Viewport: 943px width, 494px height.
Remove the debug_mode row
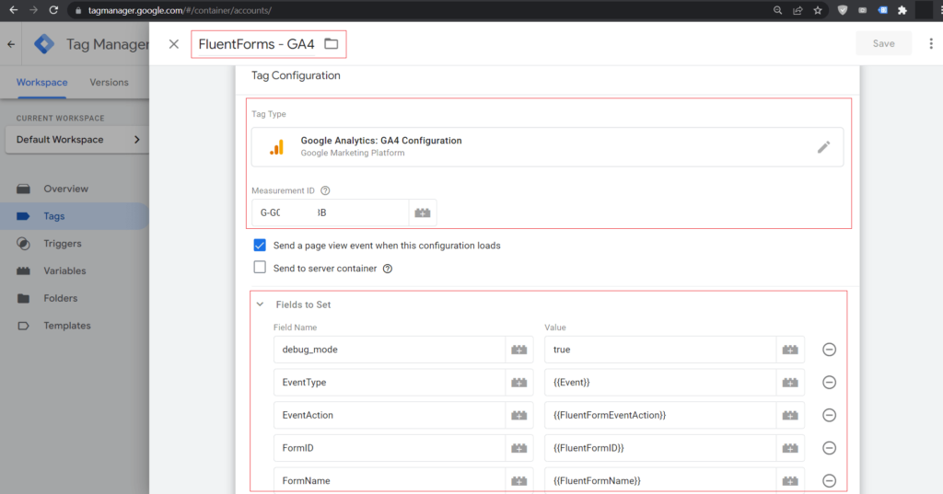coord(830,350)
